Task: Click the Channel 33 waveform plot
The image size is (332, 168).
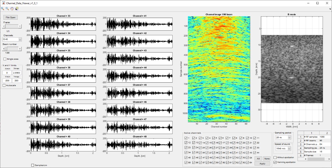Action: tap(63, 24)
